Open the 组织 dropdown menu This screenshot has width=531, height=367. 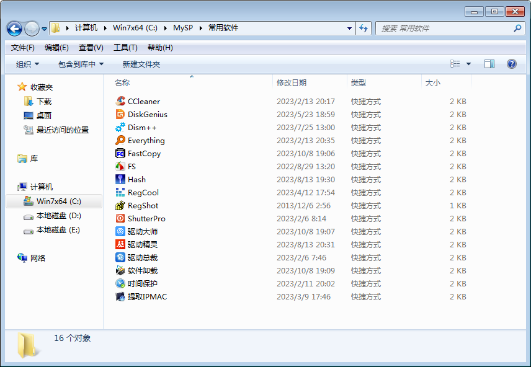(x=26, y=63)
